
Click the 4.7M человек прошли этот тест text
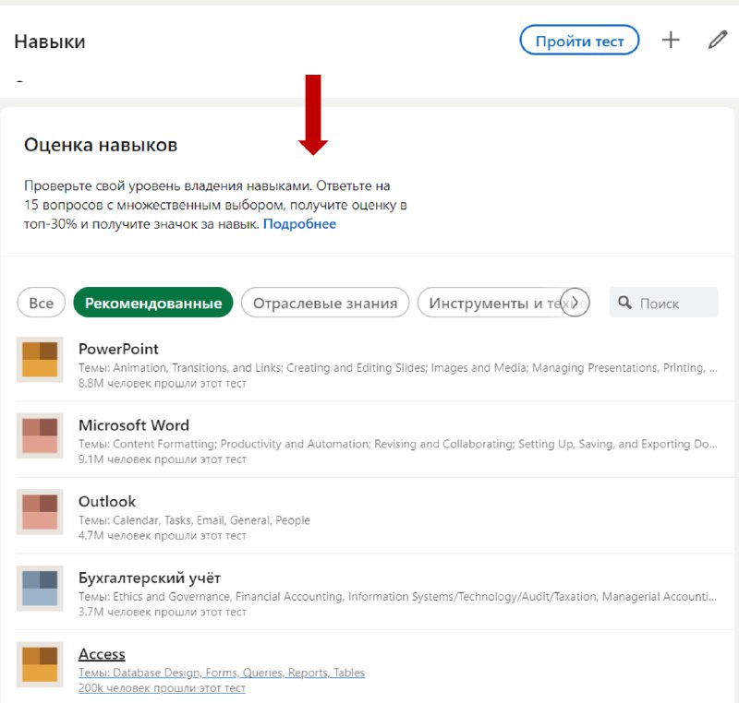point(163,535)
